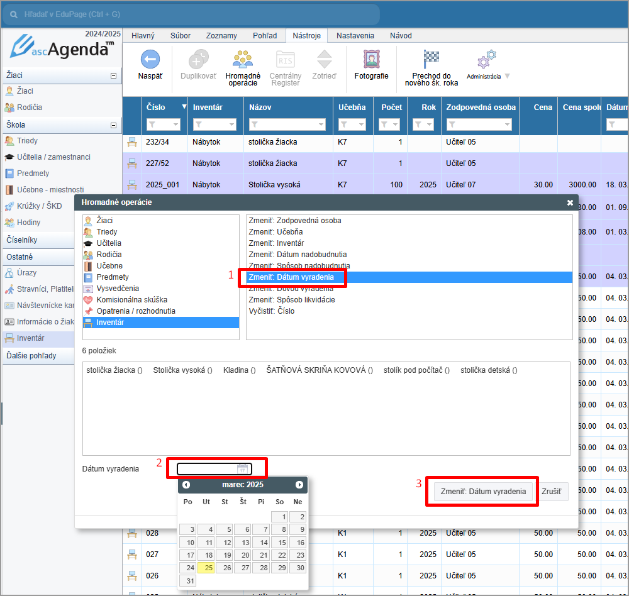
Task: Click the Zrušiť button
Action: tap(552, 492)
